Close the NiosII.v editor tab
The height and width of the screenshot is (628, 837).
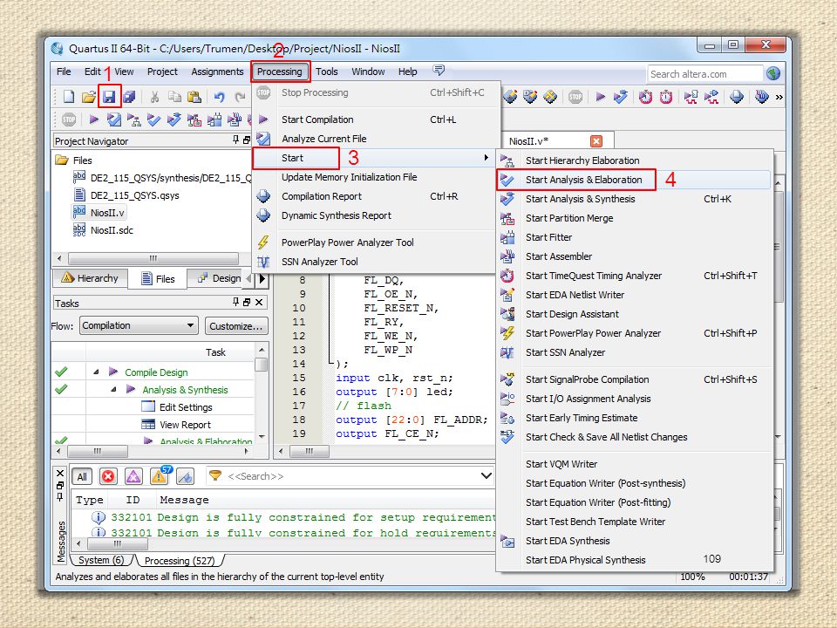click(x=596, y=141)
